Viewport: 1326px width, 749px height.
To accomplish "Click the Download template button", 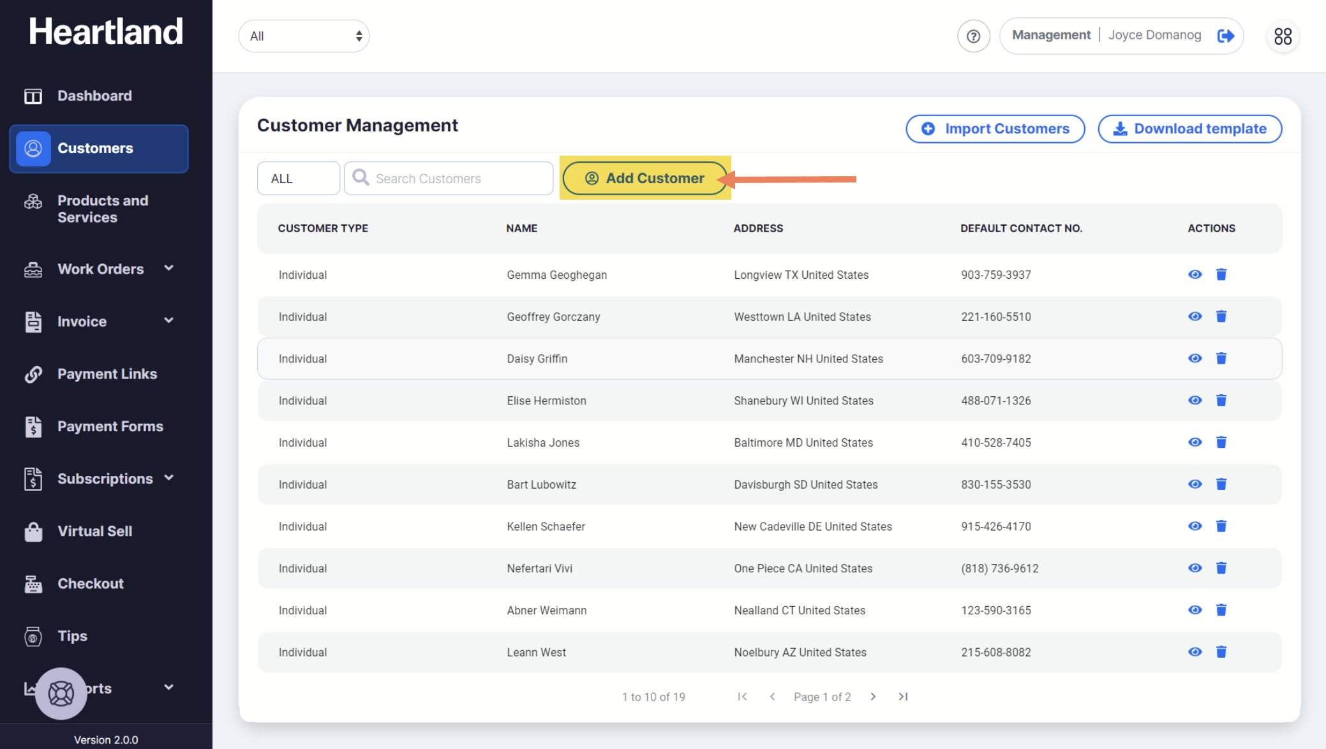I will 1189,129.
